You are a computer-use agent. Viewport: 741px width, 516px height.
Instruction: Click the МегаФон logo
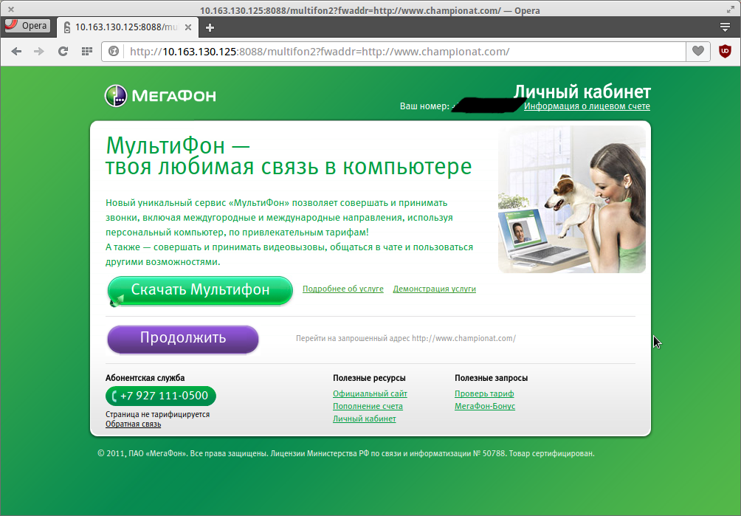pos(160,96)
